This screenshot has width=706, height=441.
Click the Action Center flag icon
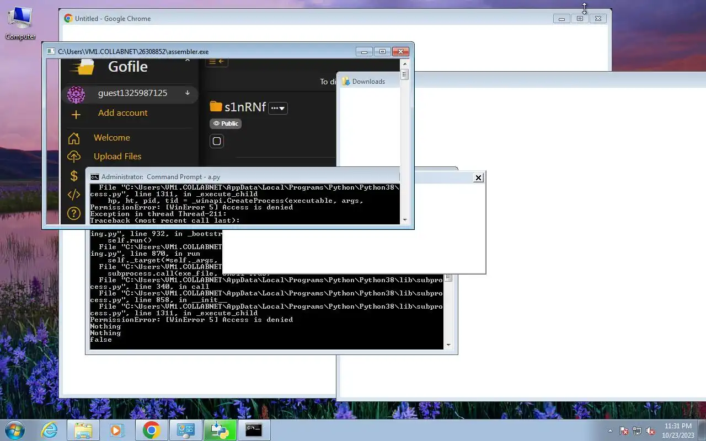624,431
